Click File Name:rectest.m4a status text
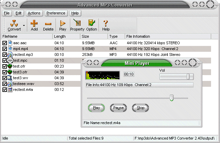The height and width of the screenshot is (143, 220). (102, 123)
